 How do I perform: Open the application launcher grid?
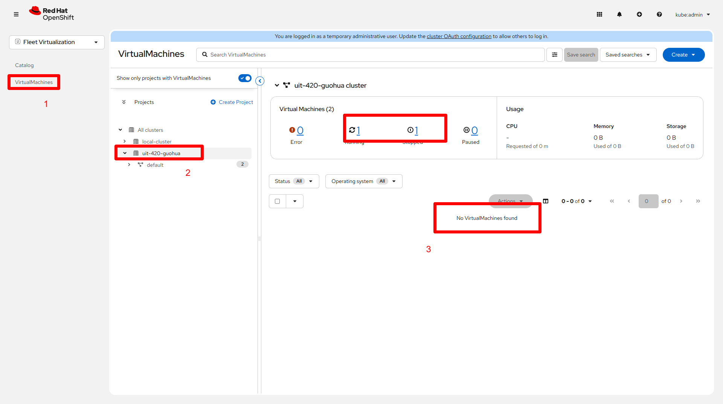599,14
